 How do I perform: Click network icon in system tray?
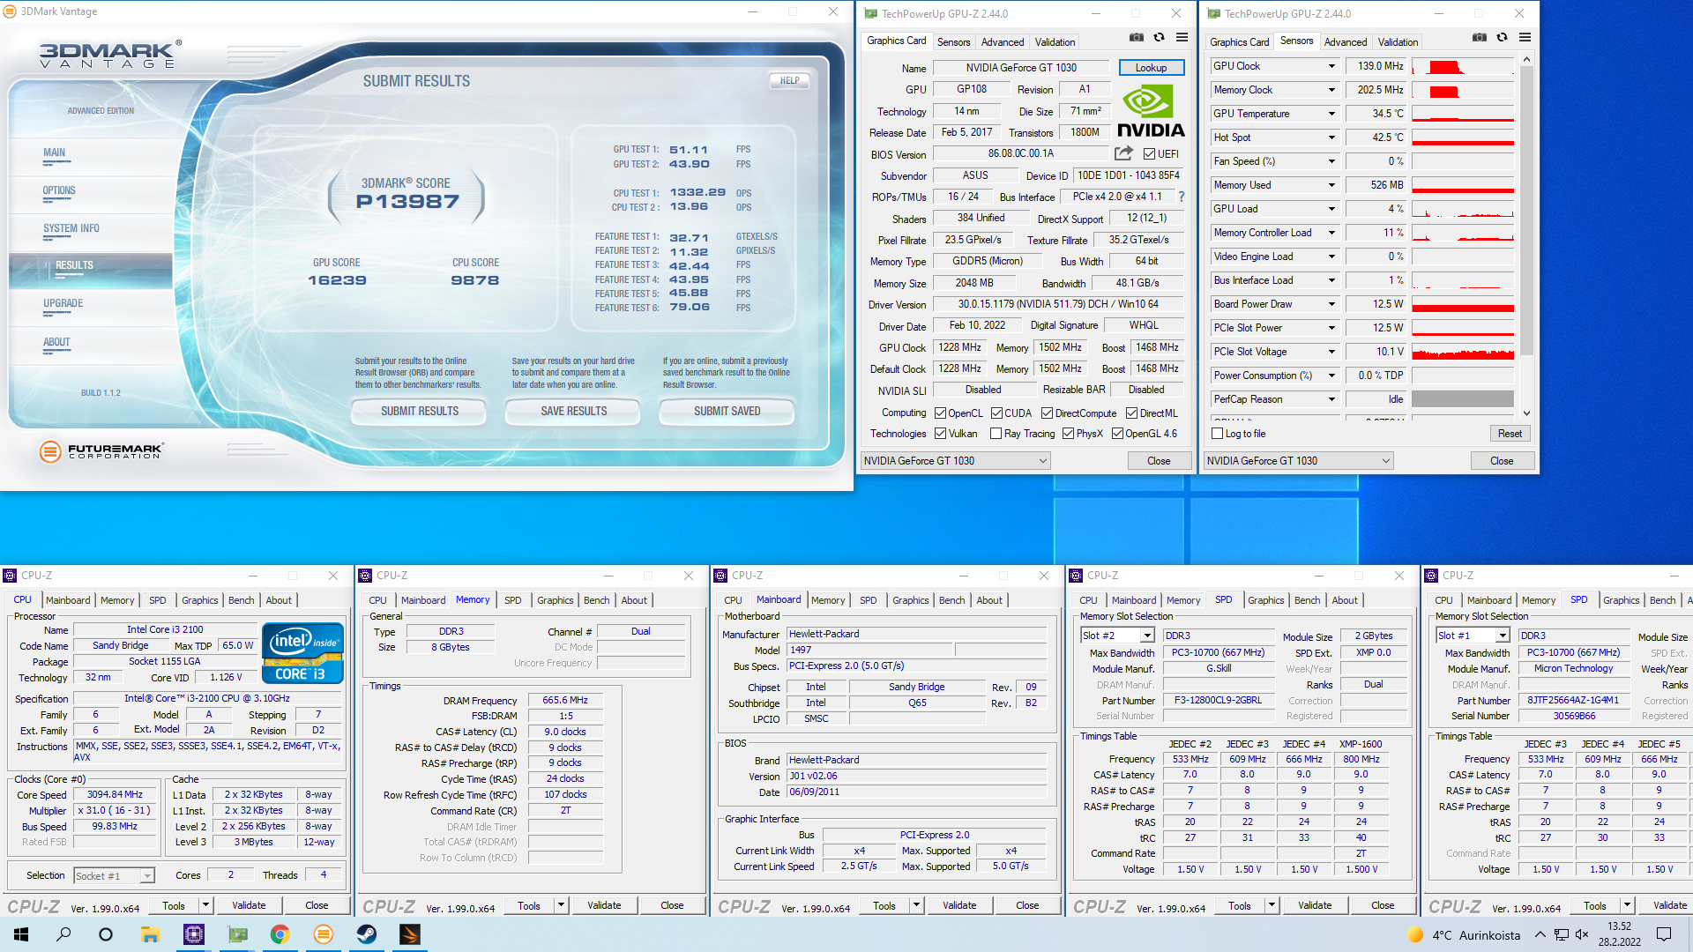click(x=1561, y=934)
